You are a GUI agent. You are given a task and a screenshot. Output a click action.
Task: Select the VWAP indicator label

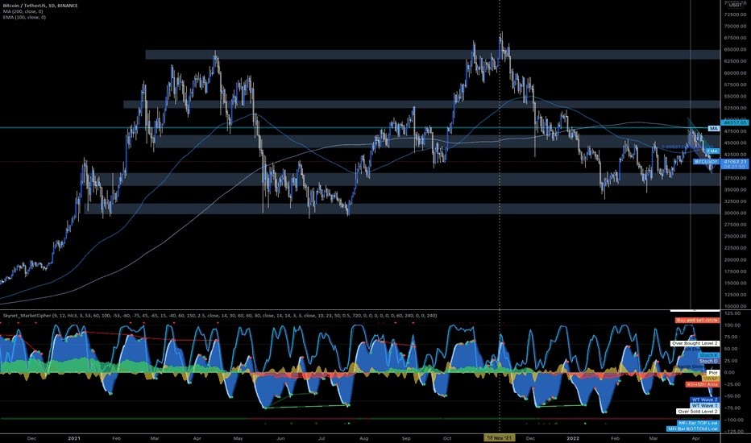[x=712, y=379]
